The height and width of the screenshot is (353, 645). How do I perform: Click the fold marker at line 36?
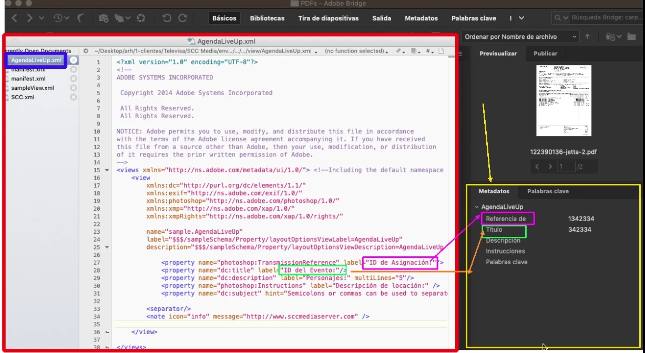(x=107, y=332)
